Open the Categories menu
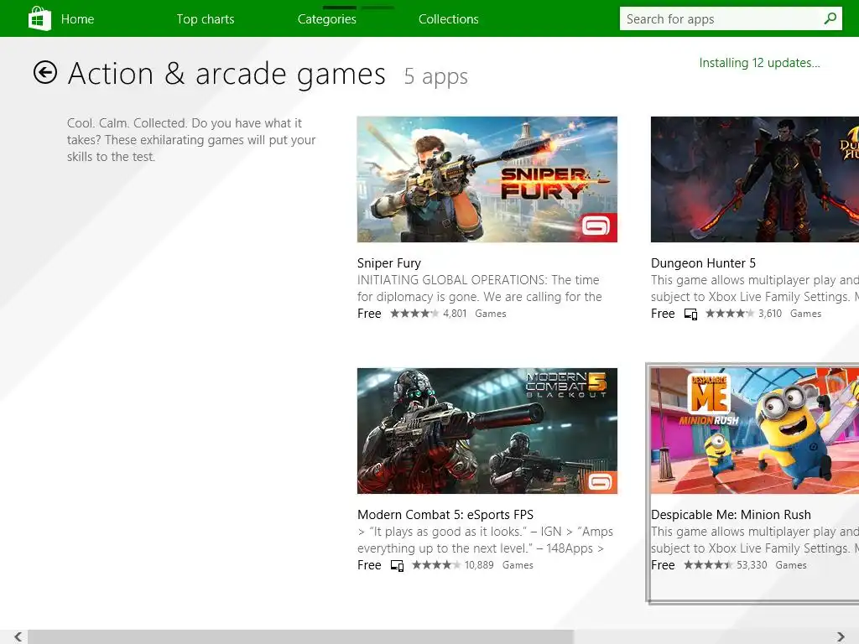The height and width of the screenshot is (644, 859). pos(327,19)
